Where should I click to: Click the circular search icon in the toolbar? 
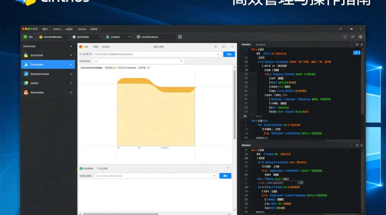[138, 37]
